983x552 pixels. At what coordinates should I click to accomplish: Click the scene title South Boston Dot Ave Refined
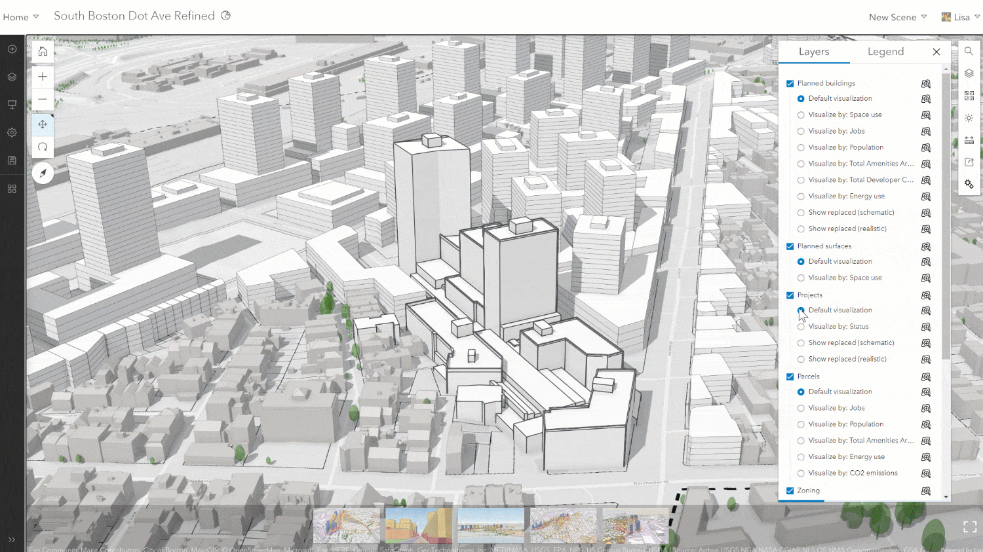click(134, 16)
